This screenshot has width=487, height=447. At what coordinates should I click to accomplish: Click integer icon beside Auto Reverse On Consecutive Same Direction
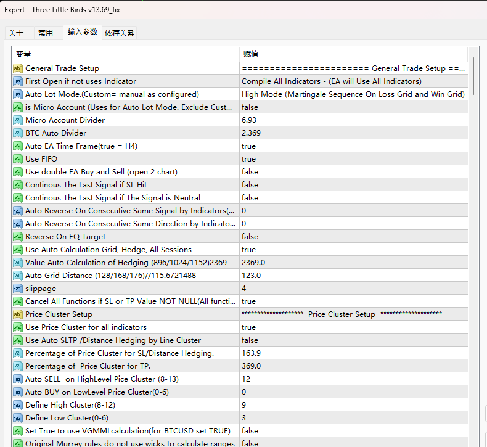coord(18,224)
